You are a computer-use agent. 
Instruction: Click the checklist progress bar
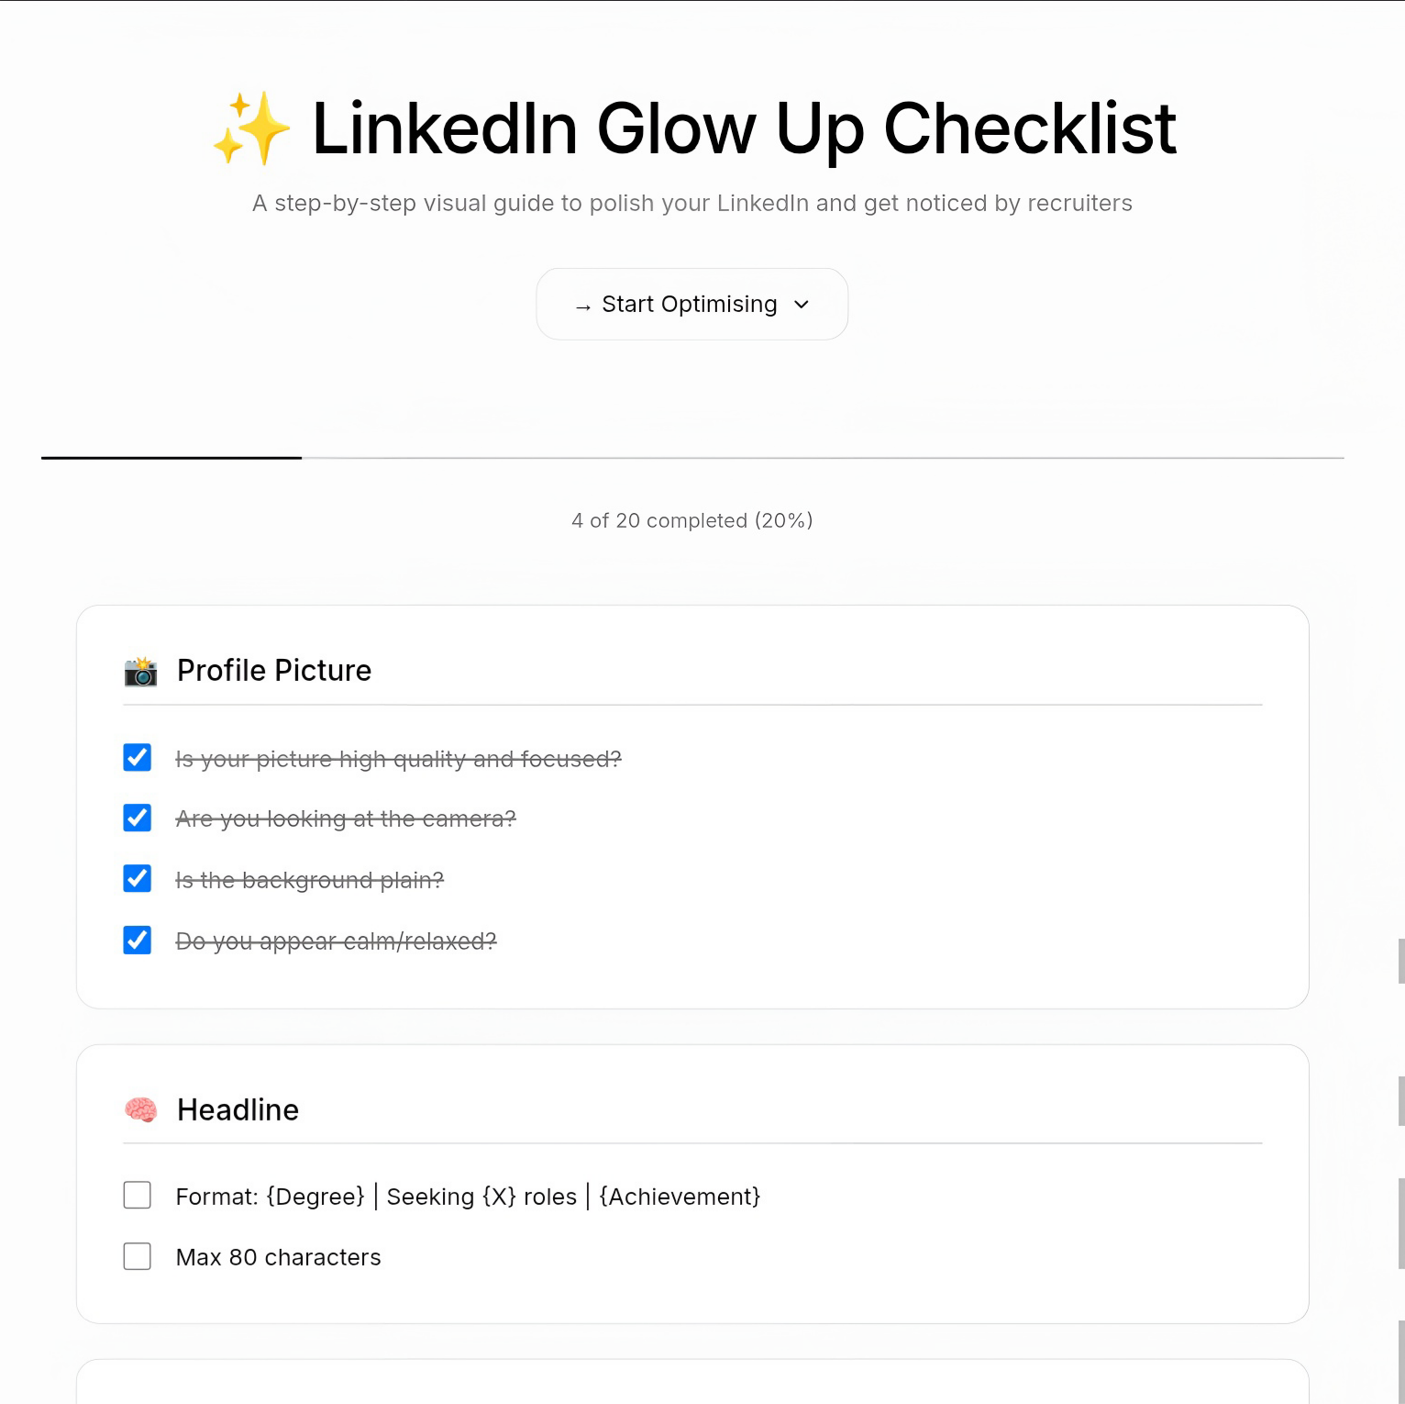692,457
